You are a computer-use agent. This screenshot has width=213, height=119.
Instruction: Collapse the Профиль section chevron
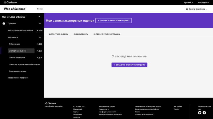click(40, 24)
